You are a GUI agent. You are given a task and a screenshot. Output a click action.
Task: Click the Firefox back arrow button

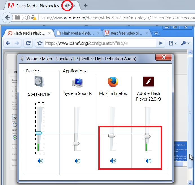(7, 17)
